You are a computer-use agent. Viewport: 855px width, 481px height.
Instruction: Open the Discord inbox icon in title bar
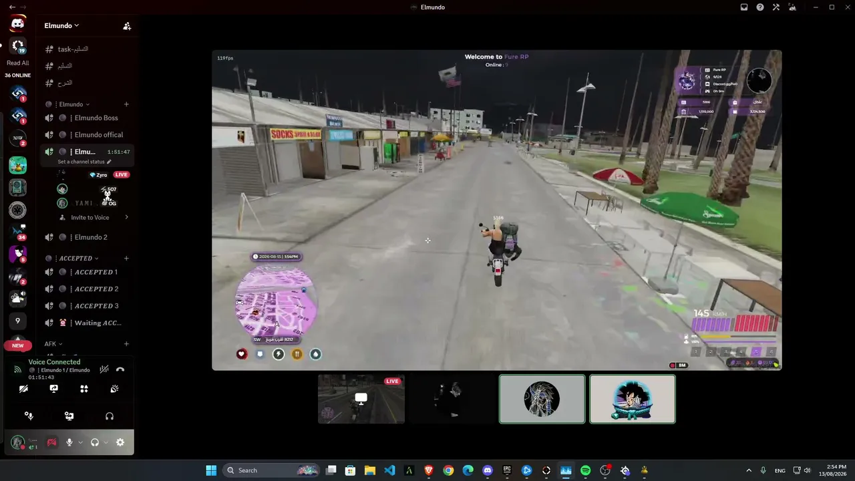point(744,7)
